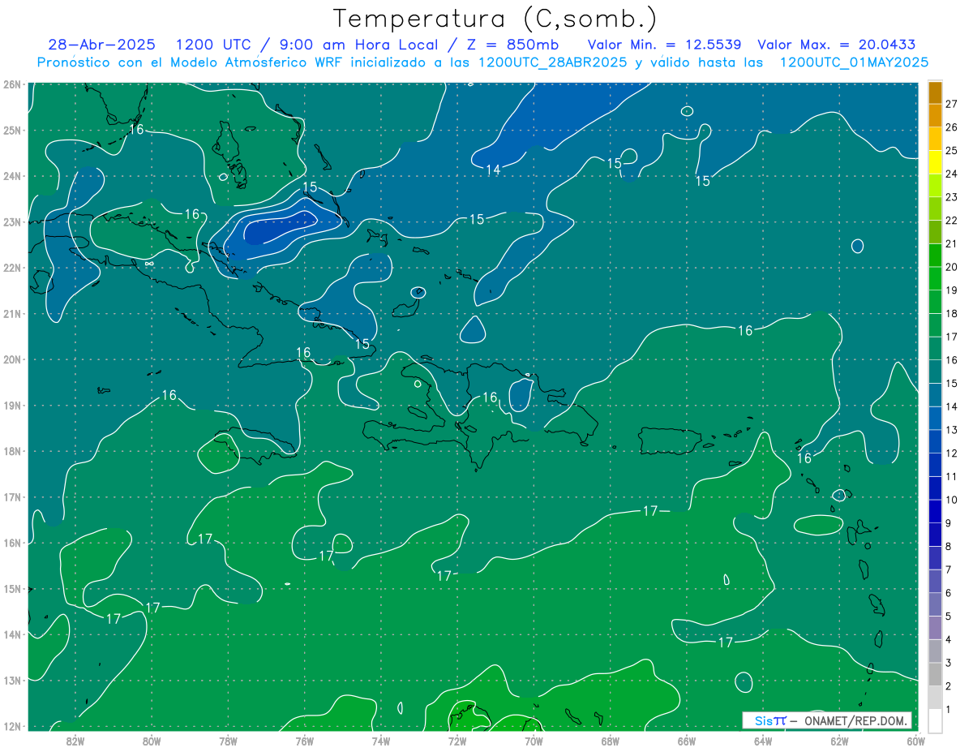973x752 pixels.
Task: Click the "6" color scale label
Action: click(949, 593)
